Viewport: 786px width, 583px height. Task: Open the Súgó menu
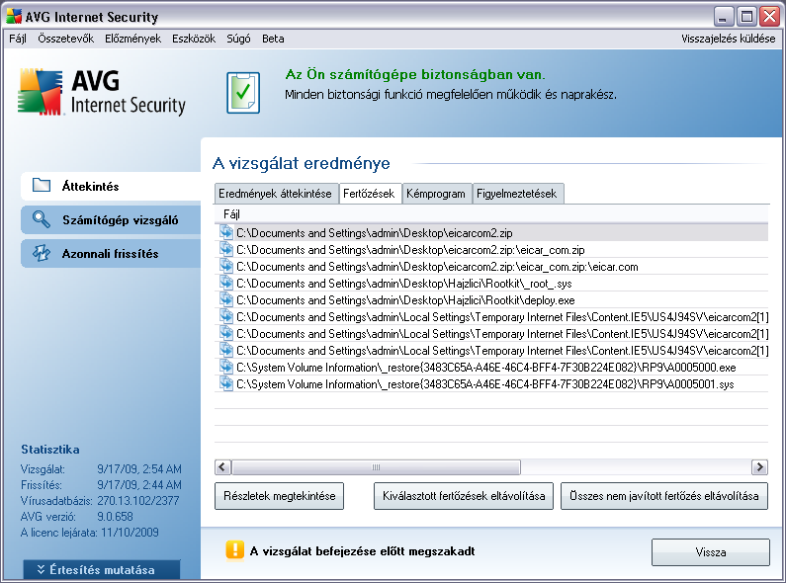(238, 39)
